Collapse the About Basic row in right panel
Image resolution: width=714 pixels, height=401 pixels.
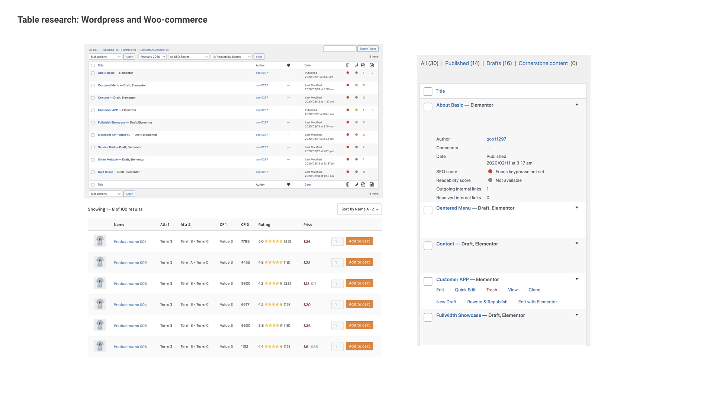click(577, 105)
